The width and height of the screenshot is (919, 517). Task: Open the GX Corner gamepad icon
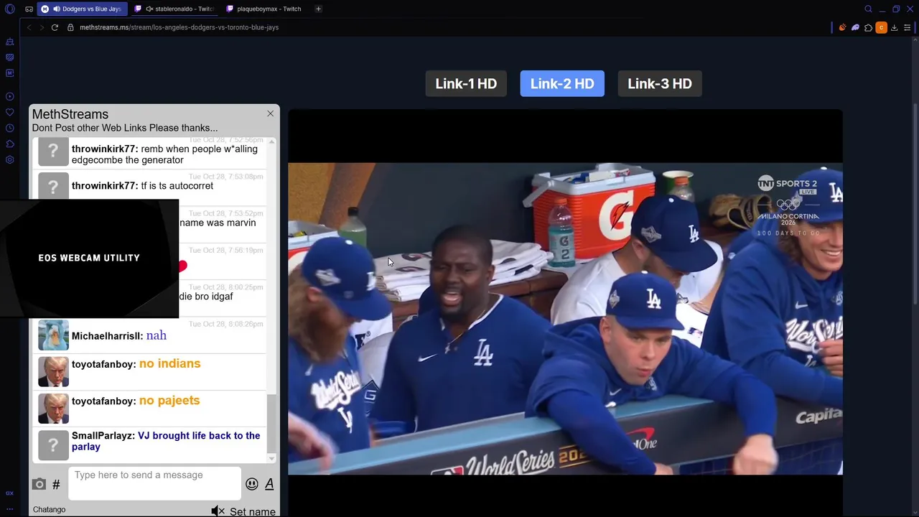[29, 9]
